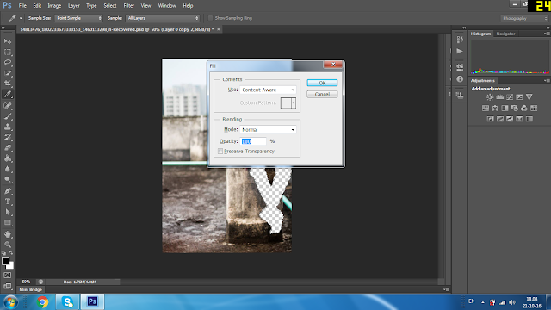Click the foreground color swatch

pos(5,261)
